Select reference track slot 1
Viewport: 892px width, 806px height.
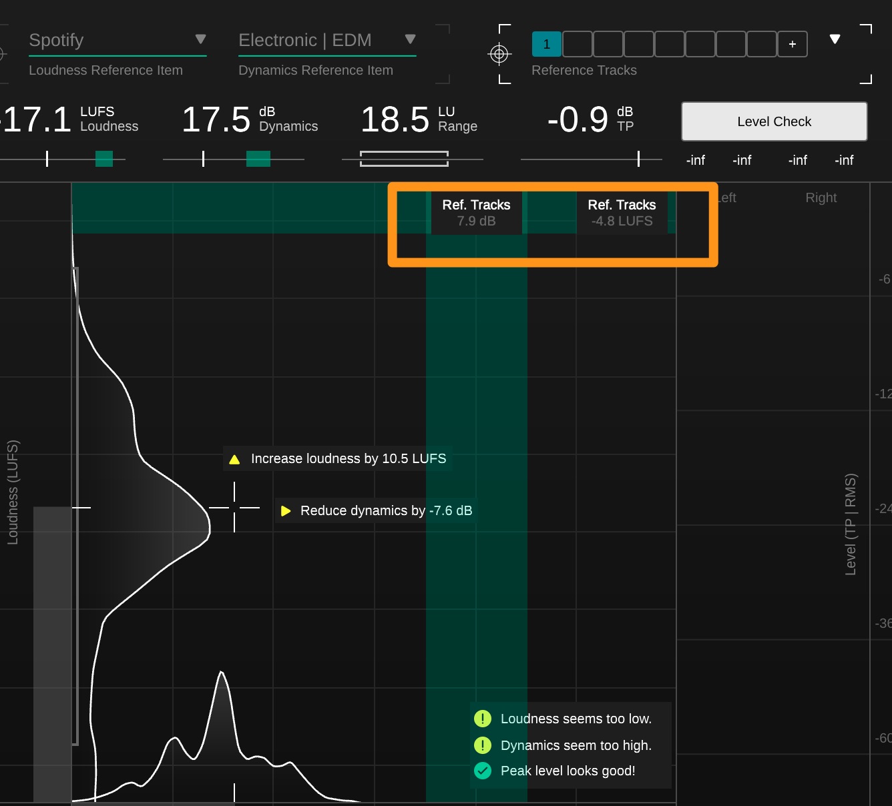tap(546, 44)
